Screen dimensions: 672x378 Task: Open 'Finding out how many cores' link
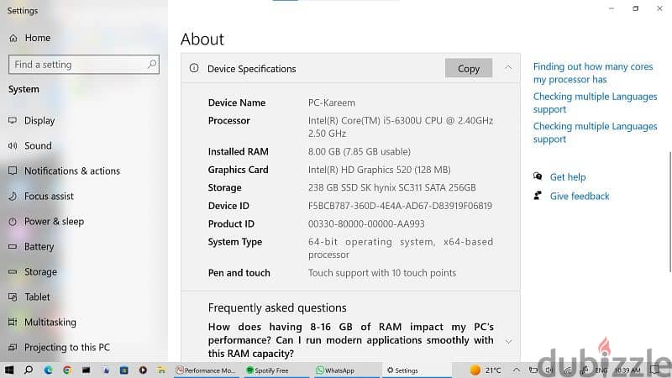pos(593,73)
